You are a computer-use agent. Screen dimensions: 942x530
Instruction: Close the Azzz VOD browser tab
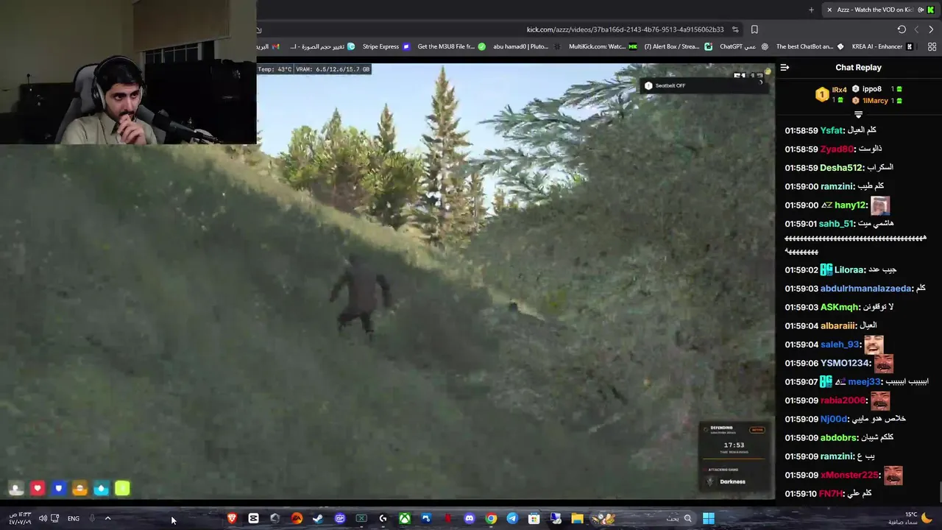point(829,10)
